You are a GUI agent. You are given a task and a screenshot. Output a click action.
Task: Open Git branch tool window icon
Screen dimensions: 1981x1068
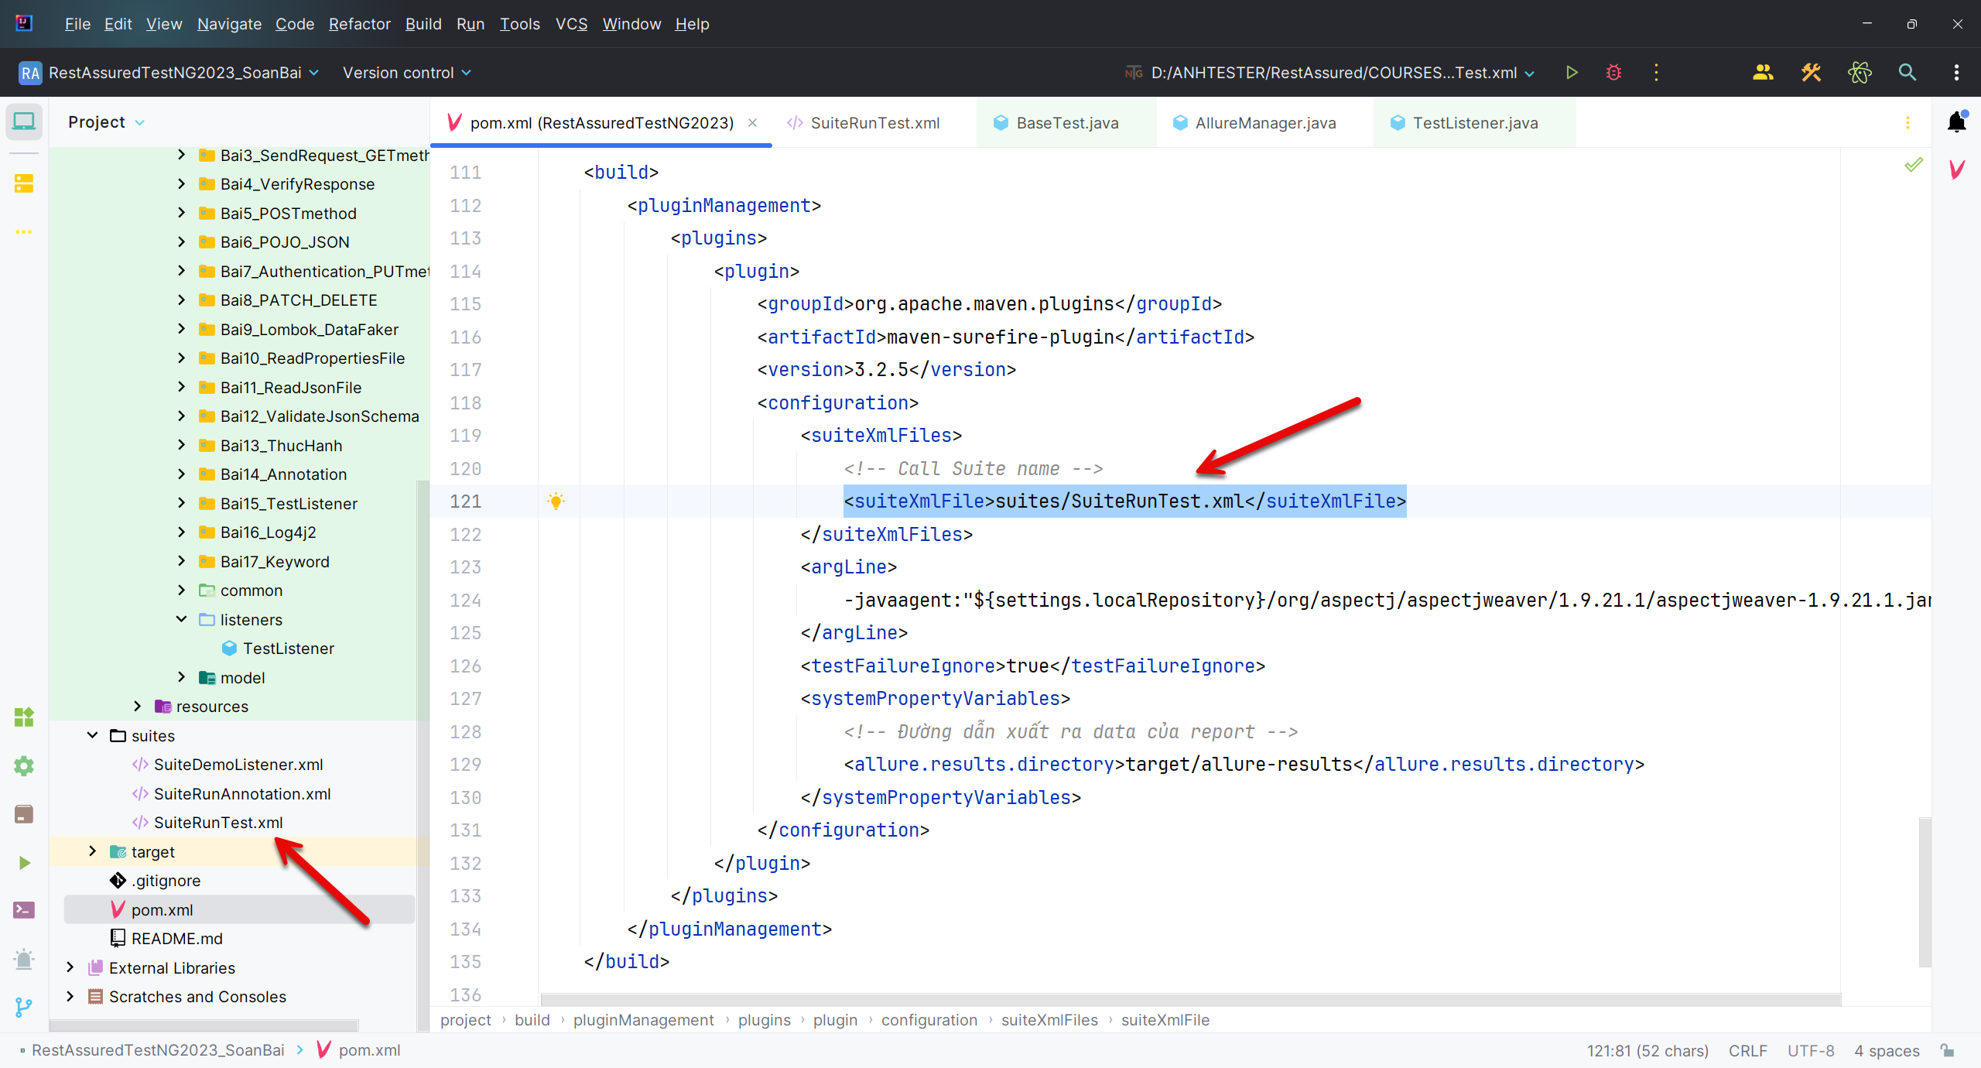(x=24, y=1007)
